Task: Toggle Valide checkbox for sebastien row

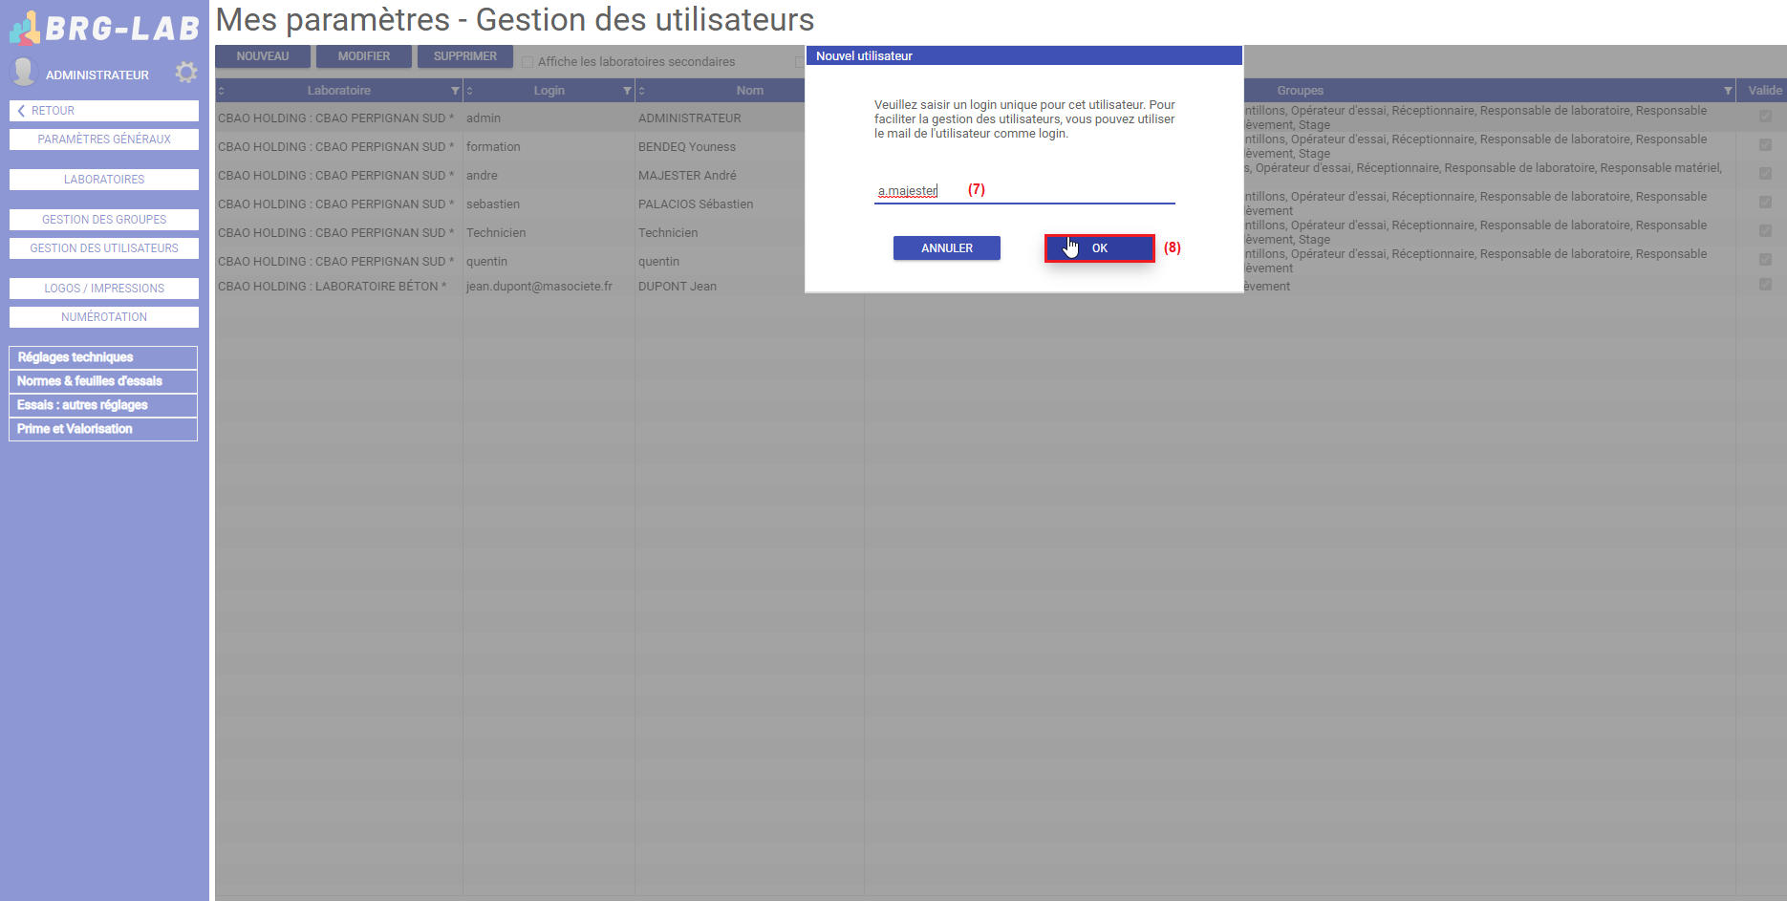Action: tap(1765, 203)
